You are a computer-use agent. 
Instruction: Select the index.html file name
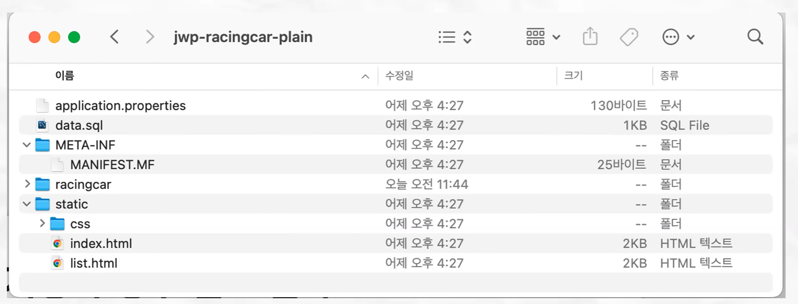click(101, 244)
